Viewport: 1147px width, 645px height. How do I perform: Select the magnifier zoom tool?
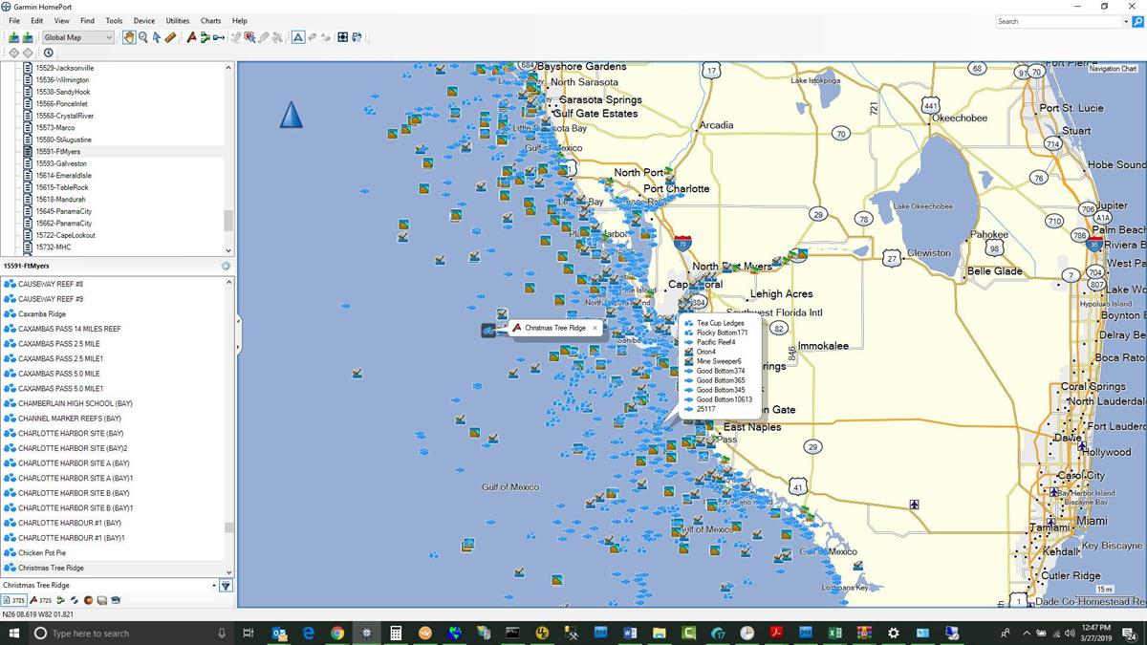click(x=143, y=37)
